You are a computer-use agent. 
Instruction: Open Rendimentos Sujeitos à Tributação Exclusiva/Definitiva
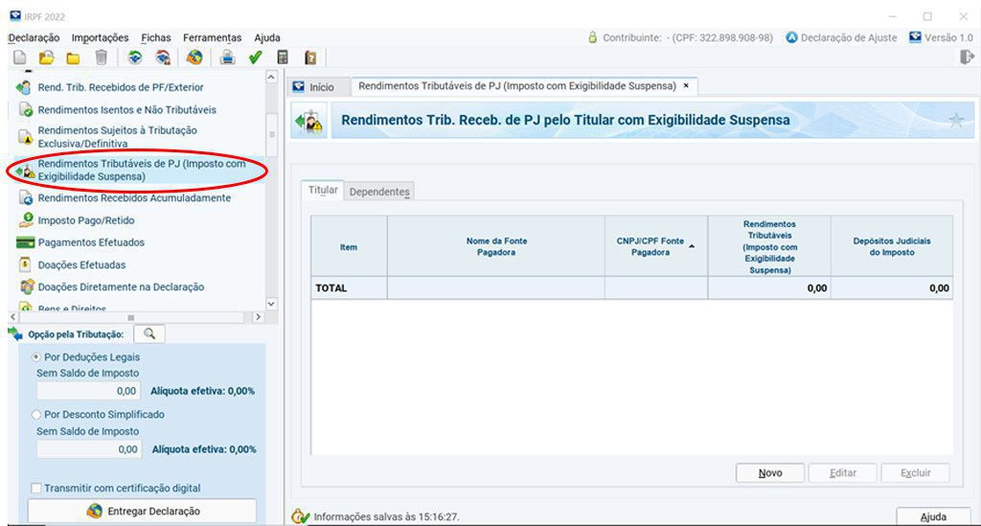[118, 136]
